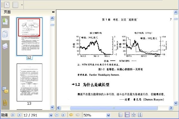Click the thumbnail panel scrollbar handle
Image resolution: width=179 pixels, height=119 pixels.
point(52,25)
